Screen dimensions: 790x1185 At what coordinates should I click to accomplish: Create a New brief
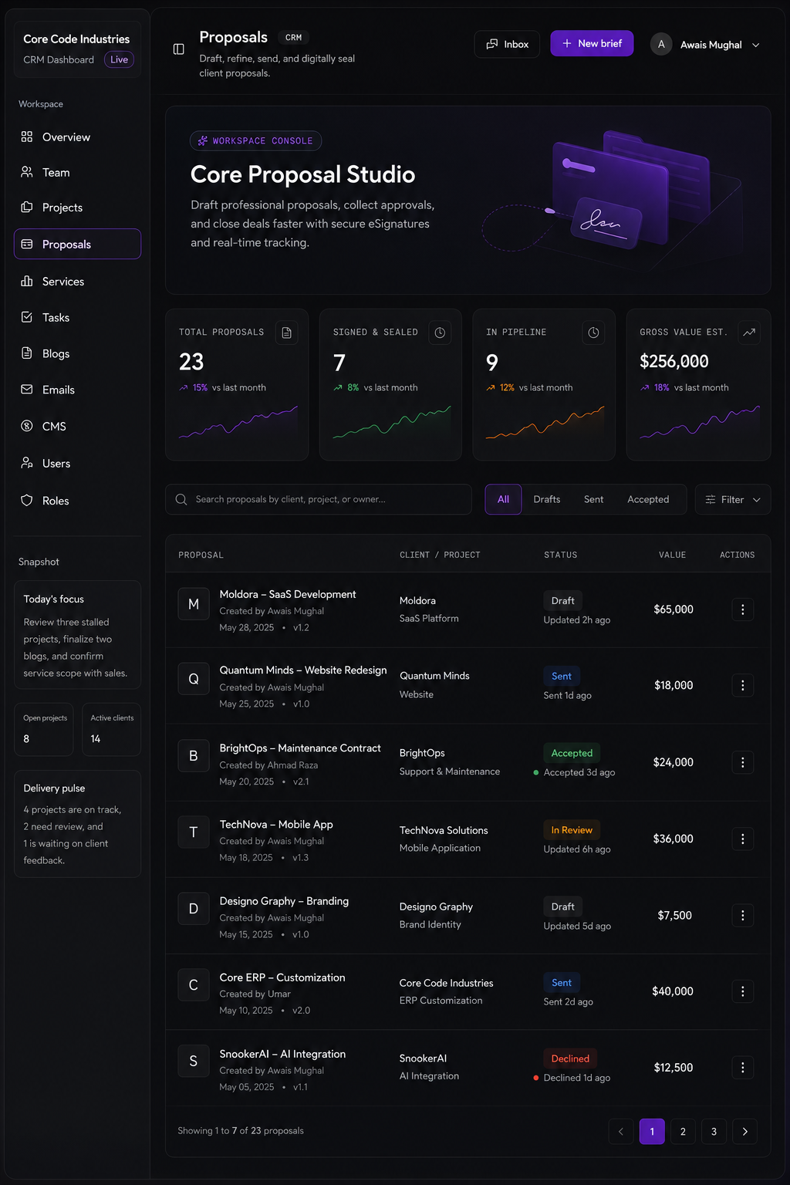click(x=592, y=43)
